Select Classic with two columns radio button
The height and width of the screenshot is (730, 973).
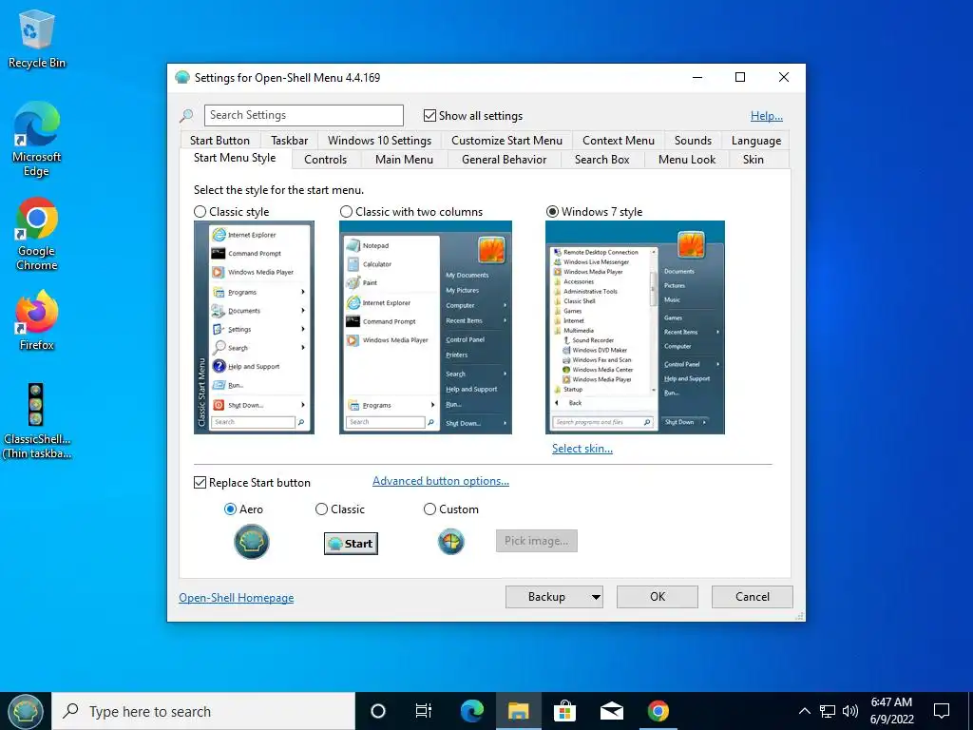click(346, 212)
